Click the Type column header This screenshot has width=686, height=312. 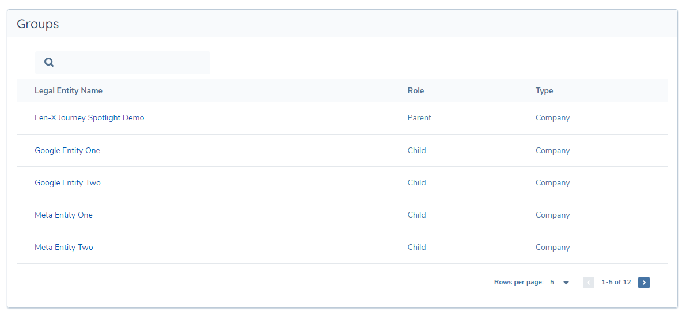pos(544,91)
